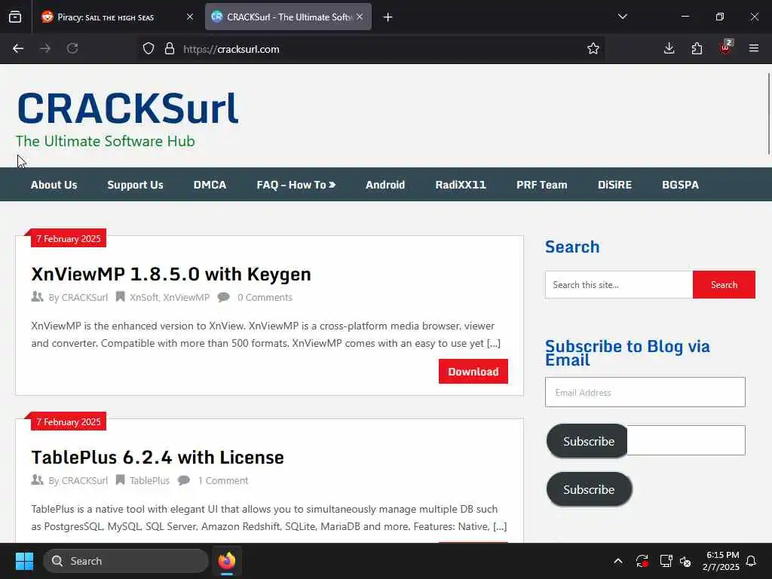772x579 pixels.
Task: Click the uBlock Origin extension icon
Action: tap(726, 47)
